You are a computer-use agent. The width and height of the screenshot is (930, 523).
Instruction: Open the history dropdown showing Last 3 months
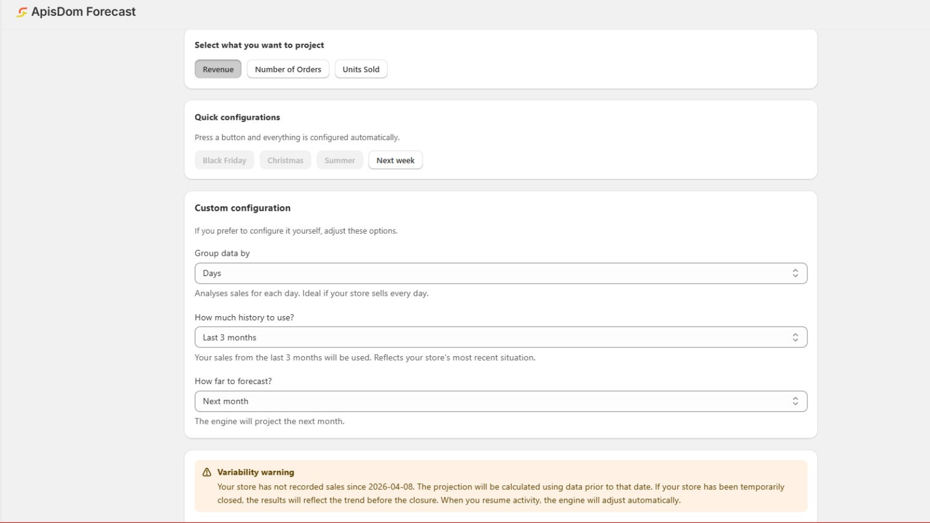tap(501, 337)
